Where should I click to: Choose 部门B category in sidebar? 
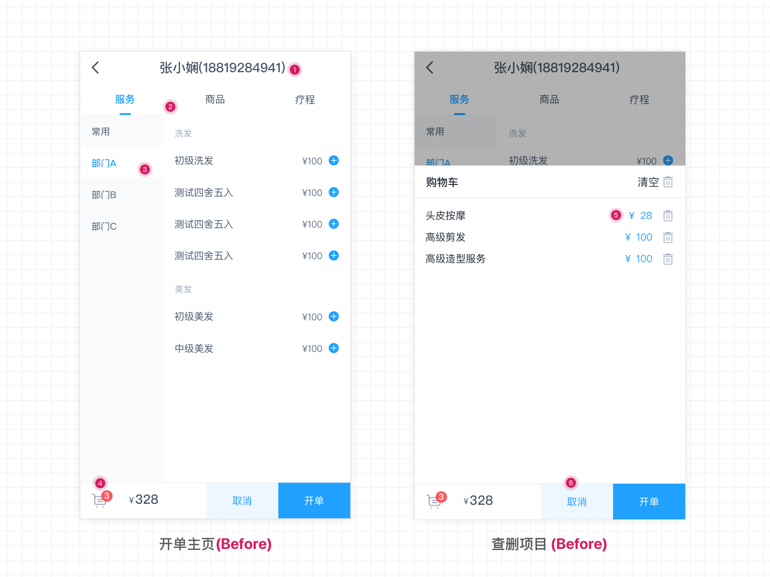pos(122,195)
